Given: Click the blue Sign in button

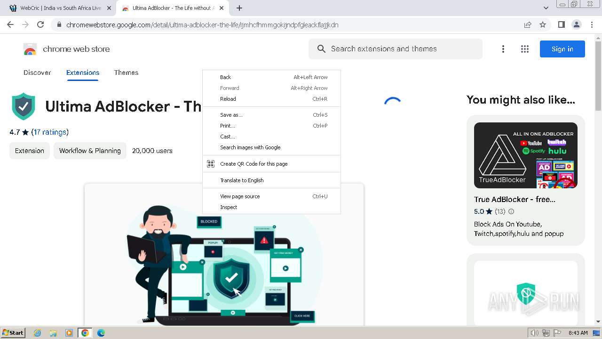Looking at the screenshot, I should 562,49.
